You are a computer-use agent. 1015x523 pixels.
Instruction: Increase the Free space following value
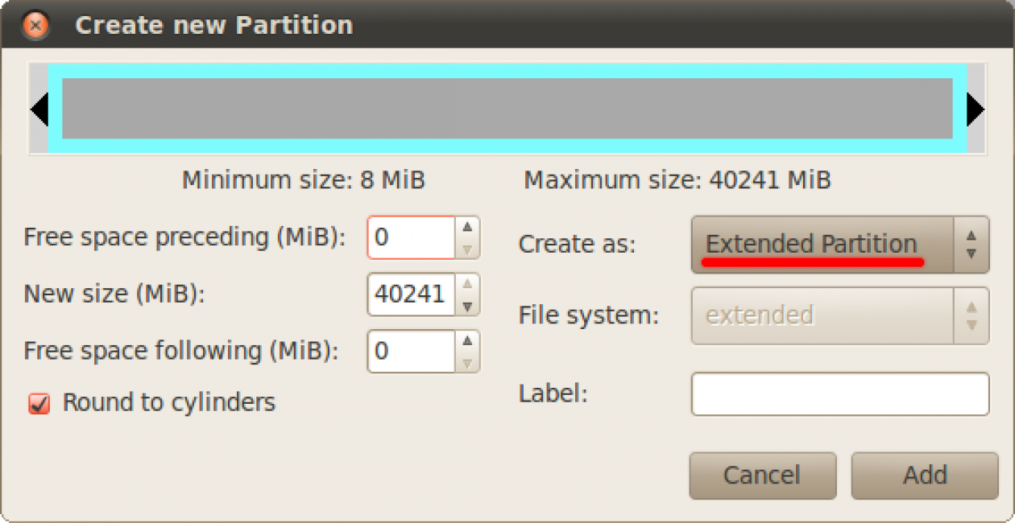(467, 341)
